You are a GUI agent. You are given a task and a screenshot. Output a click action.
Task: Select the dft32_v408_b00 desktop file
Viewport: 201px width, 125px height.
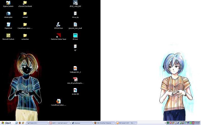coord(75,4)
